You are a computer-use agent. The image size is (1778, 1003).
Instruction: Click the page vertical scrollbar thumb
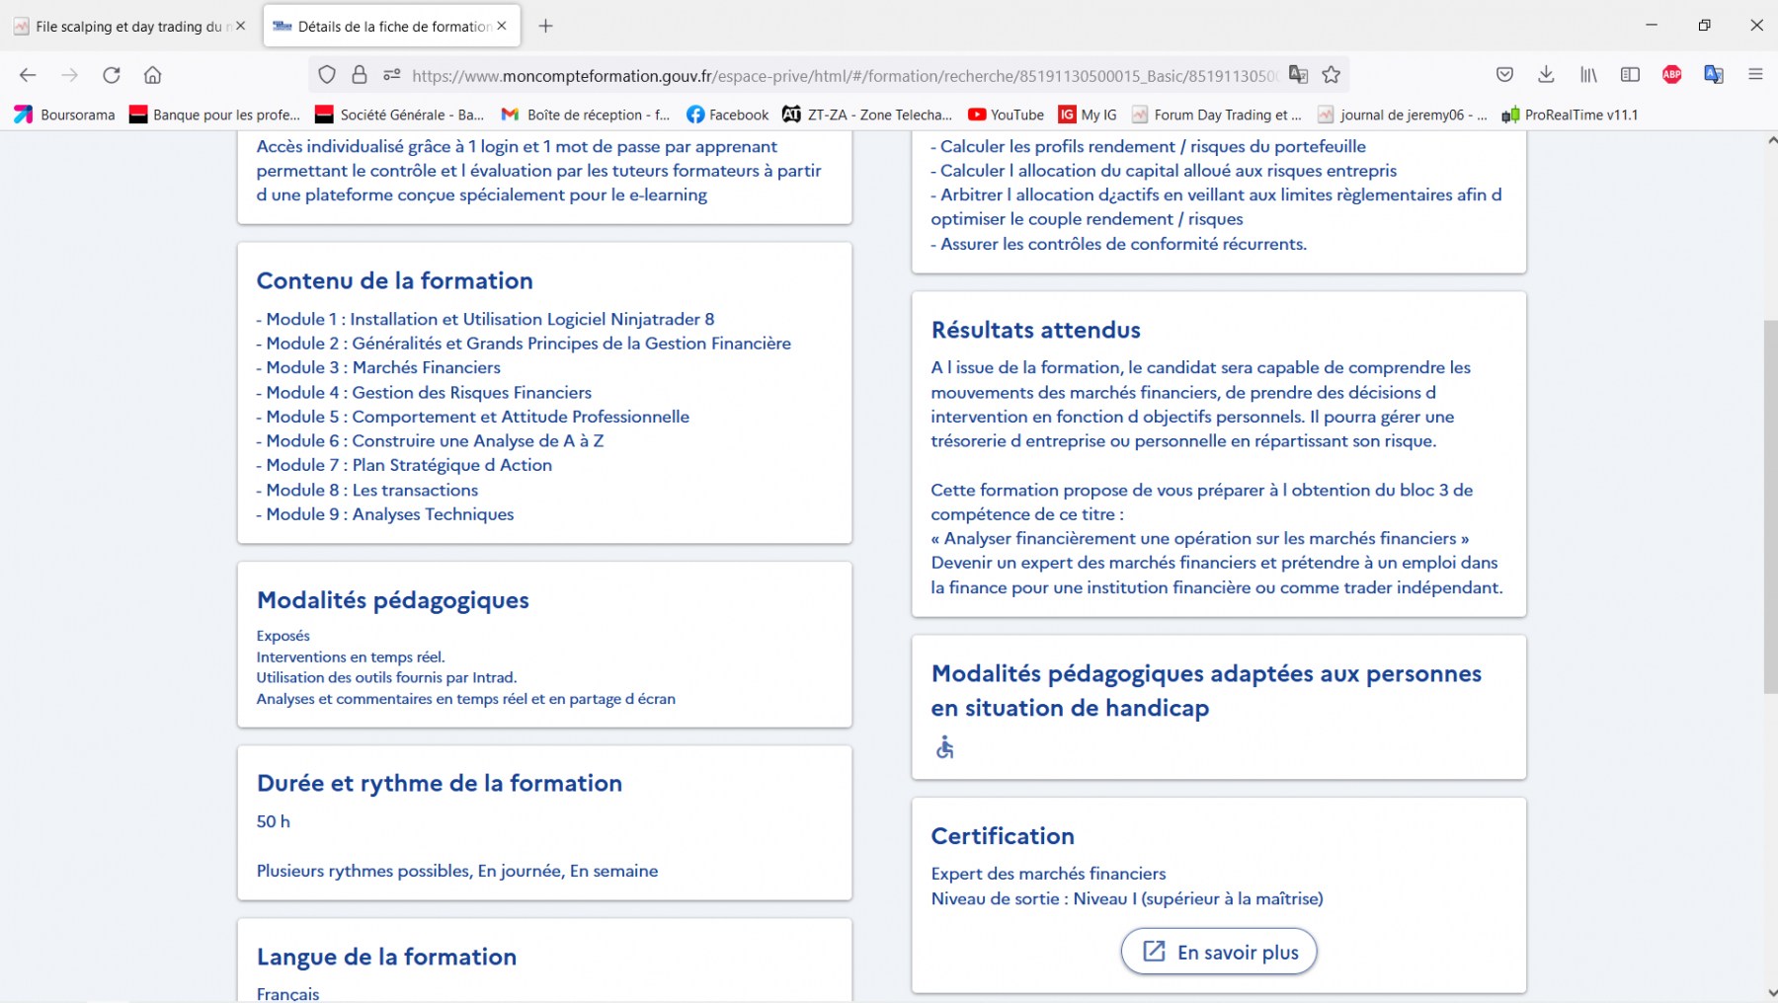tap(1770, 506)
